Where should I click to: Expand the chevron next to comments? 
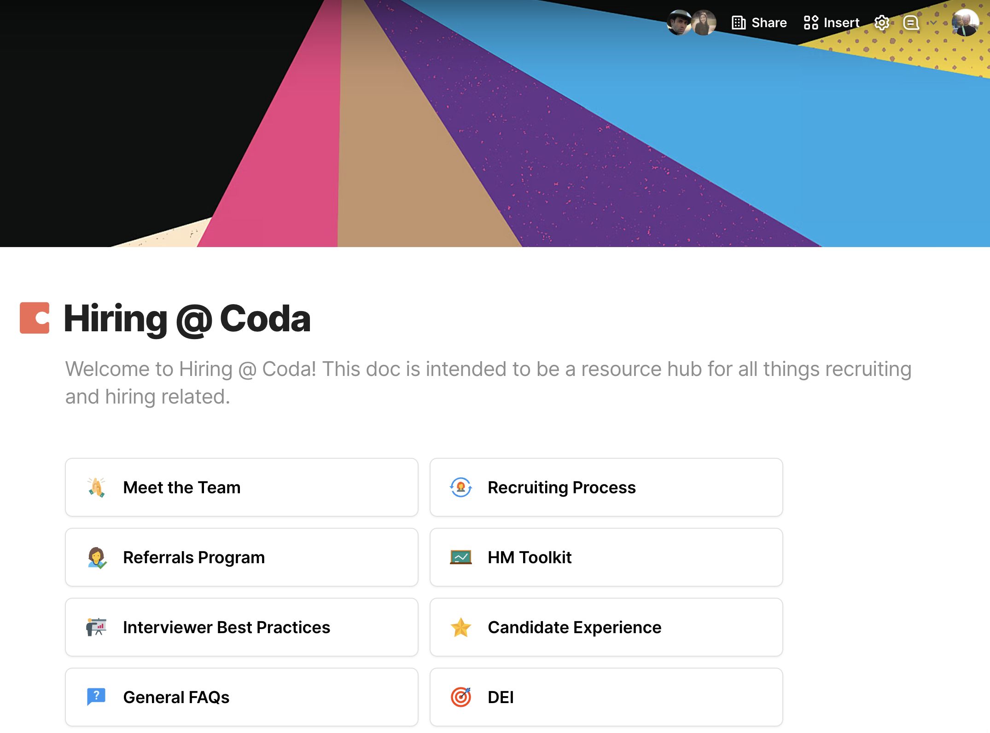click(x=933, y=23)
